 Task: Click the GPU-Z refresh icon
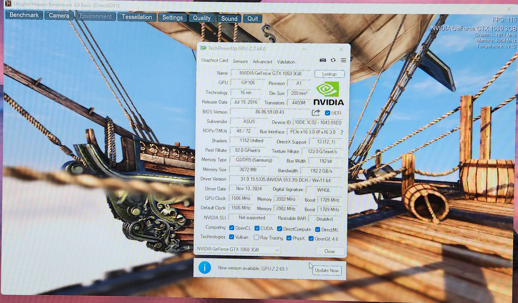coord(333,60)
